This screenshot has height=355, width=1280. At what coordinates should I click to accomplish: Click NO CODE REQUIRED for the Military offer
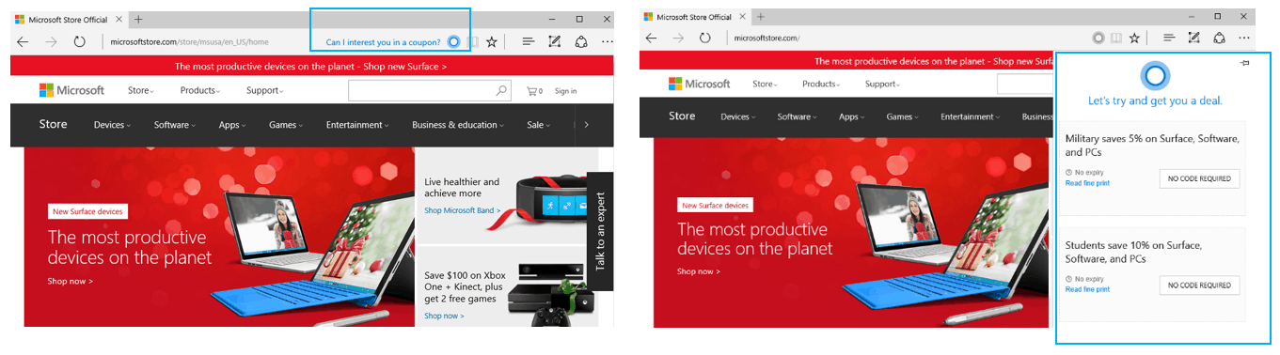[x=1199, y=178]
